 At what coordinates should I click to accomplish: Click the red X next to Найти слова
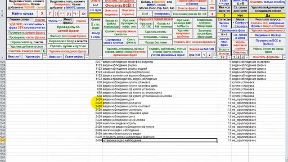(42, 13)
